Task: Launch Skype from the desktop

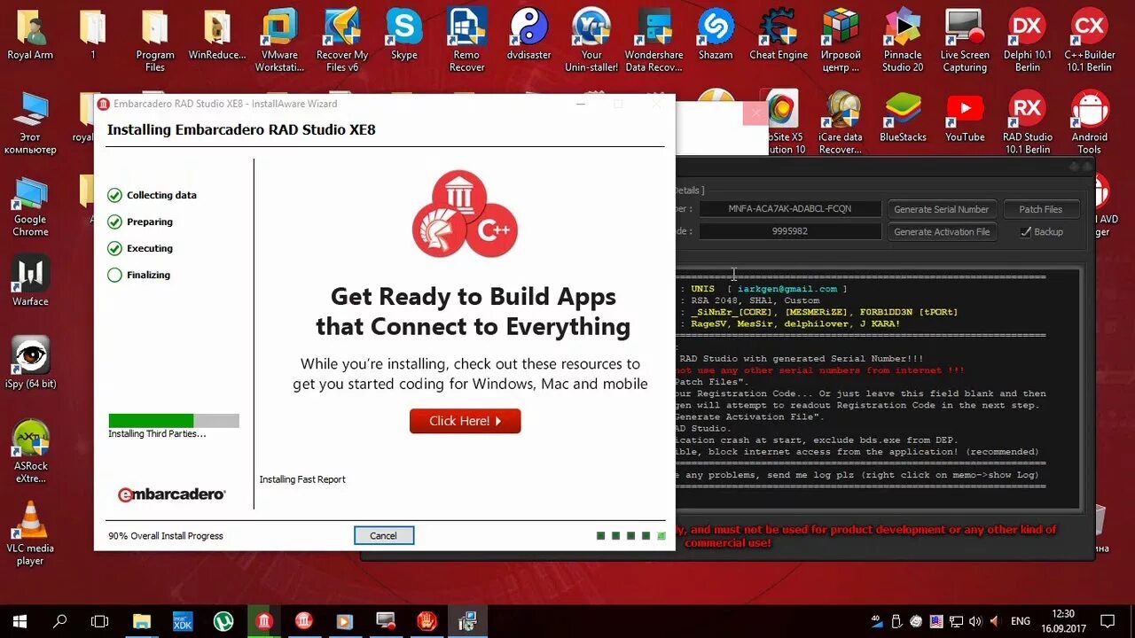Action: pos(404,35)
